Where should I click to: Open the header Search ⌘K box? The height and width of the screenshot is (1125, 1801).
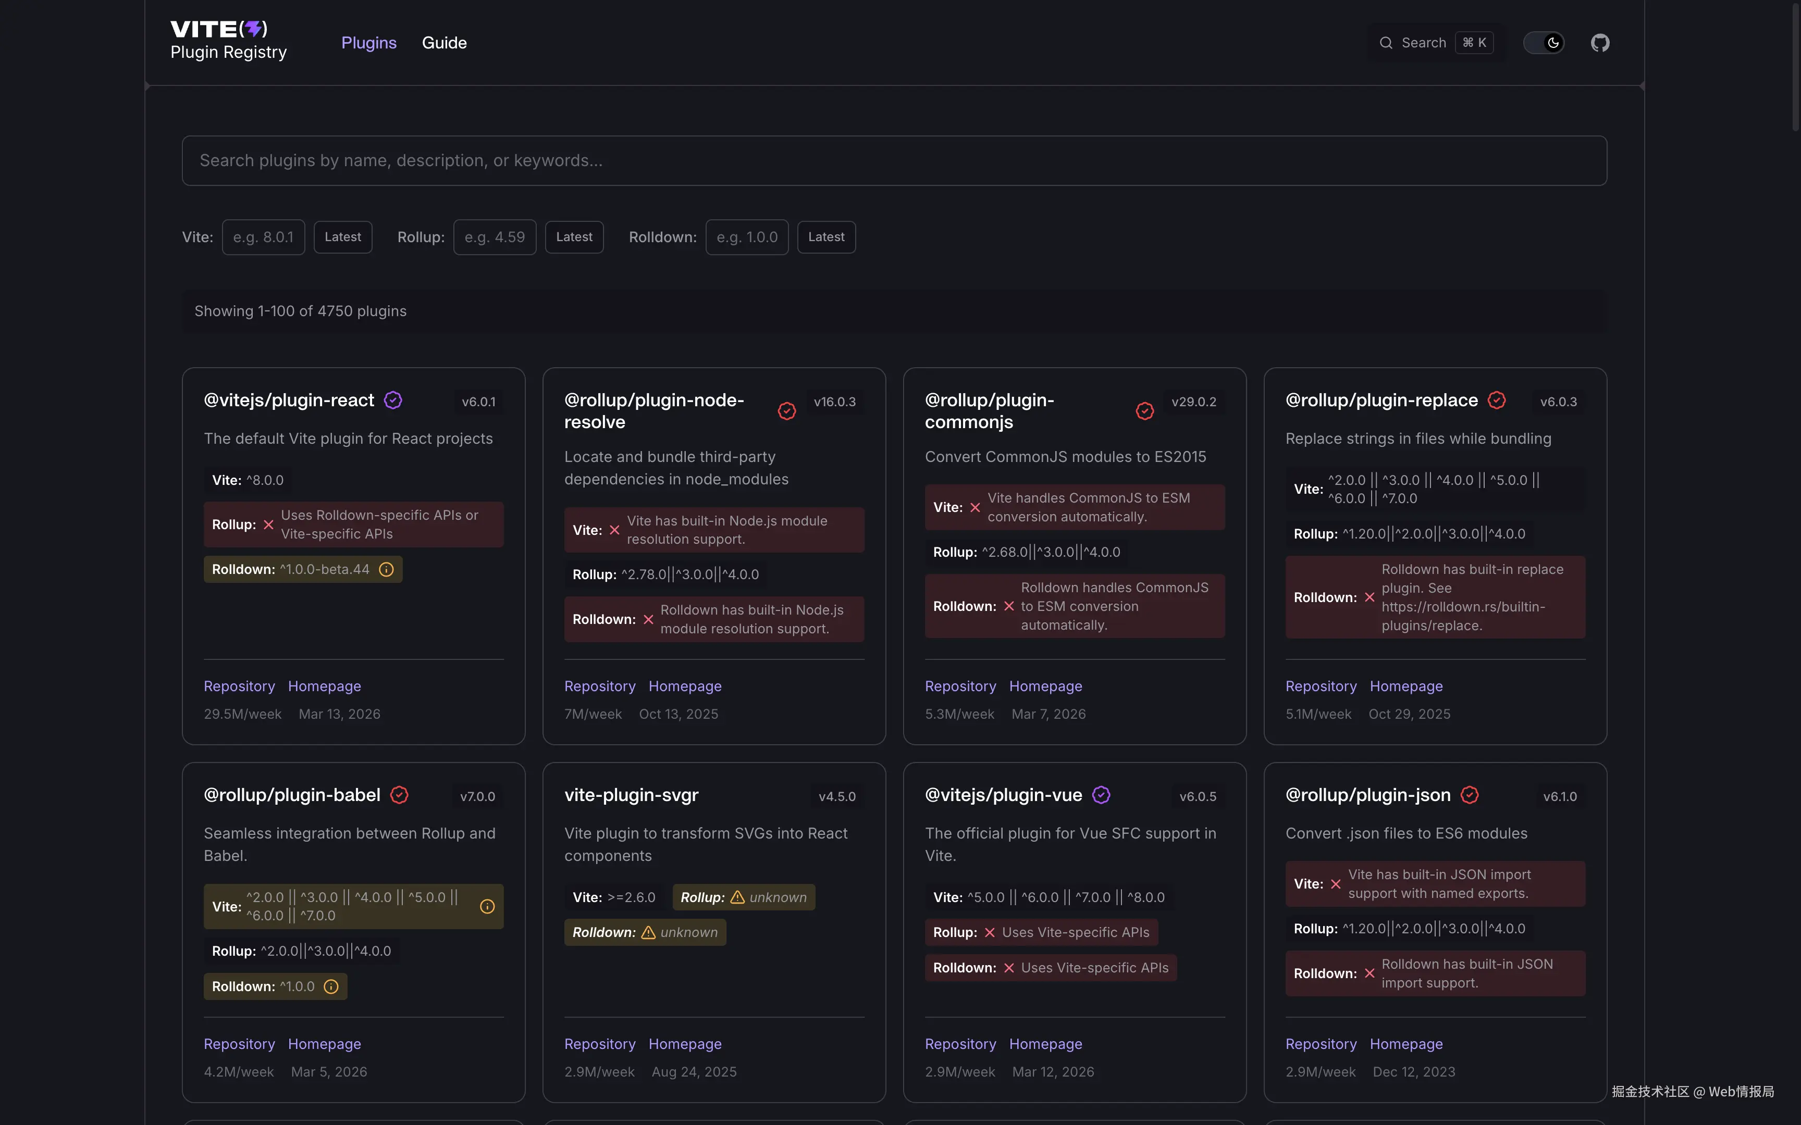click(1434, 42)
